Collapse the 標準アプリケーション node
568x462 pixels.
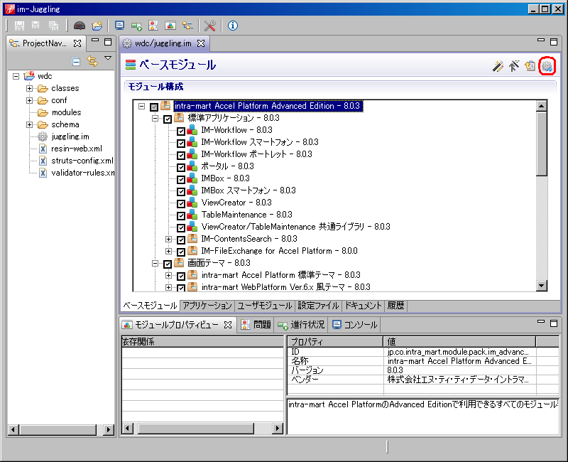coord(155,118)
